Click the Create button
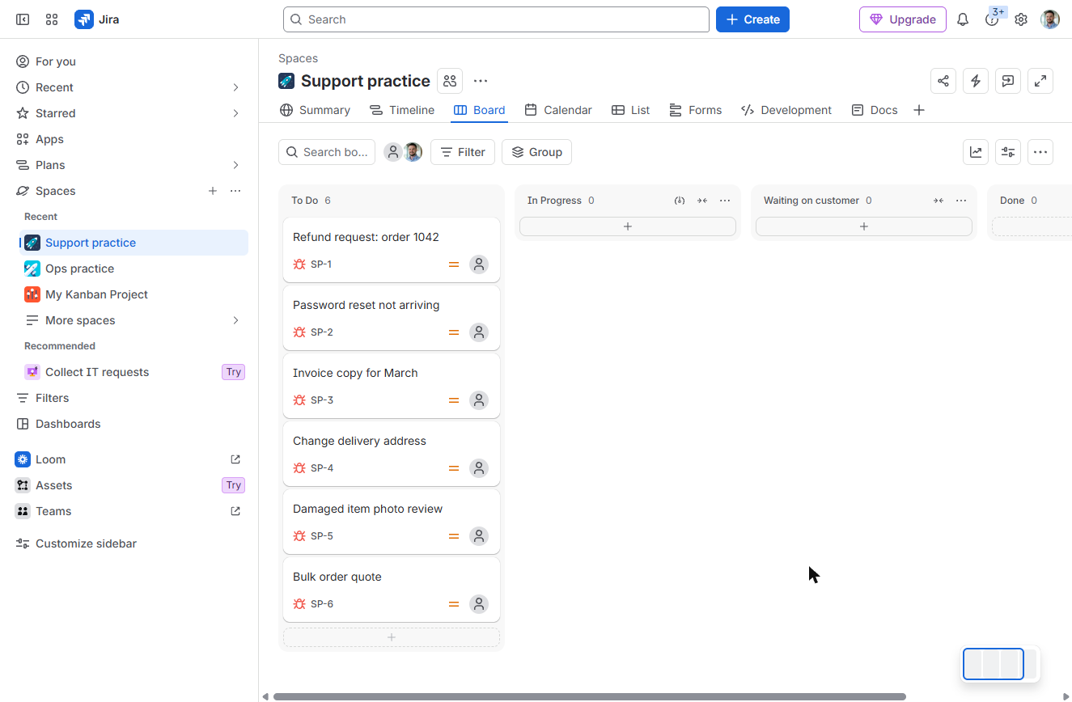The image size is (1072, 702). click(x=752, y=19)
